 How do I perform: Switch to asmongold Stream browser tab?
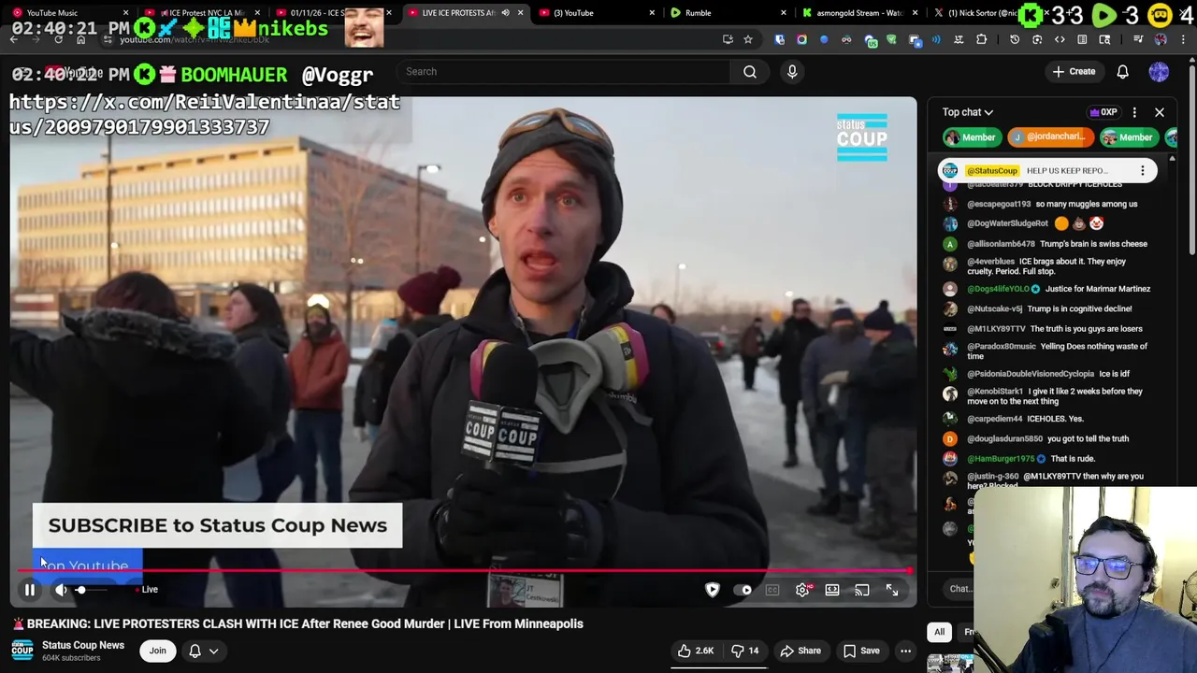pyautogui.click(x=858, y=13)
